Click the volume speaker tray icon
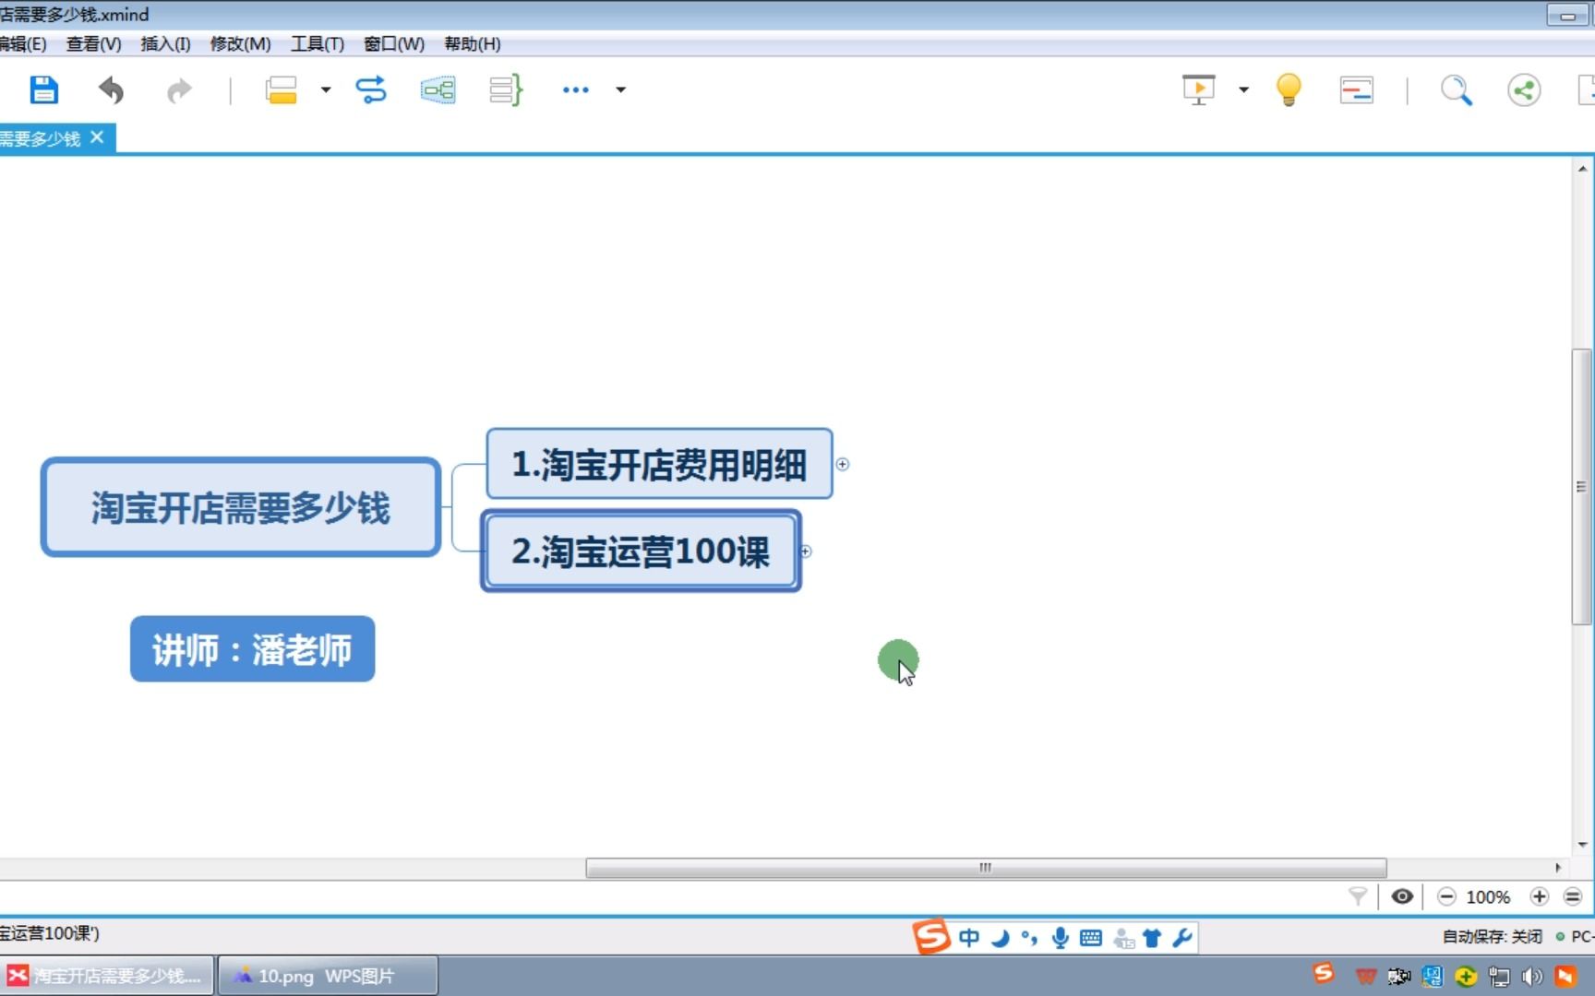The image size is (1595, 996). (x=1532, y=976)
